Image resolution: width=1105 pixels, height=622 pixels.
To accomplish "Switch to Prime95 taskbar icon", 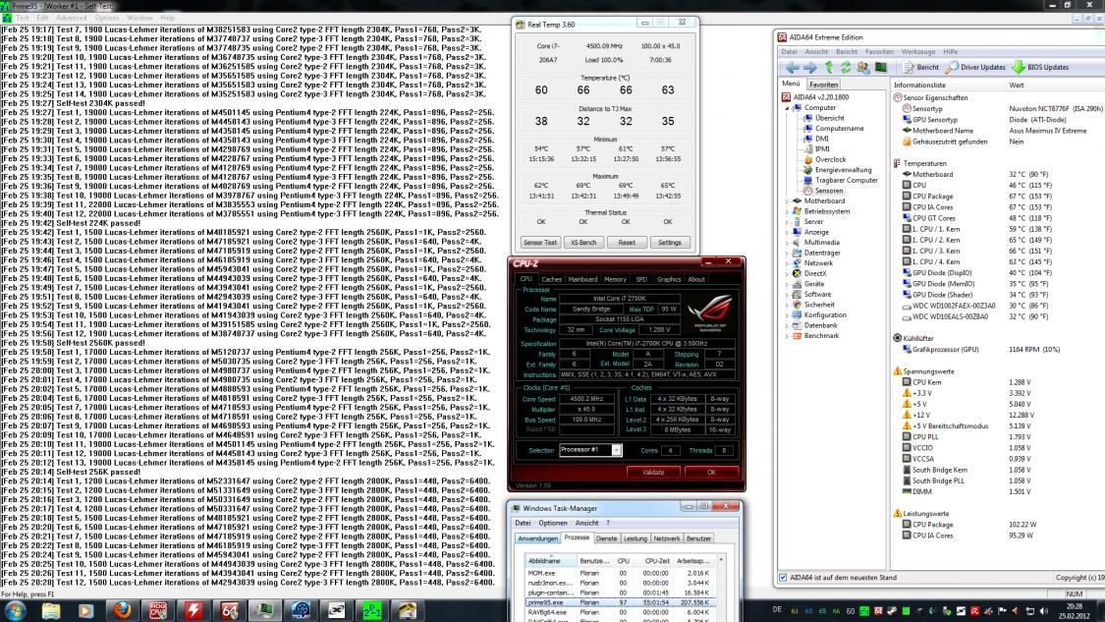I will coord(372,610).
